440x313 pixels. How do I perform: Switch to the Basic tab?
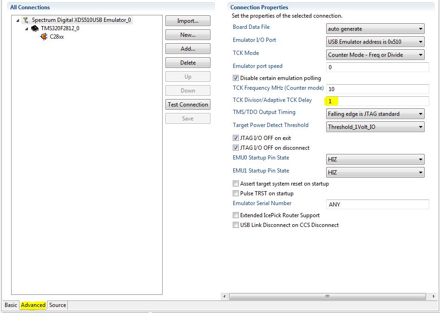pos(10,305)
